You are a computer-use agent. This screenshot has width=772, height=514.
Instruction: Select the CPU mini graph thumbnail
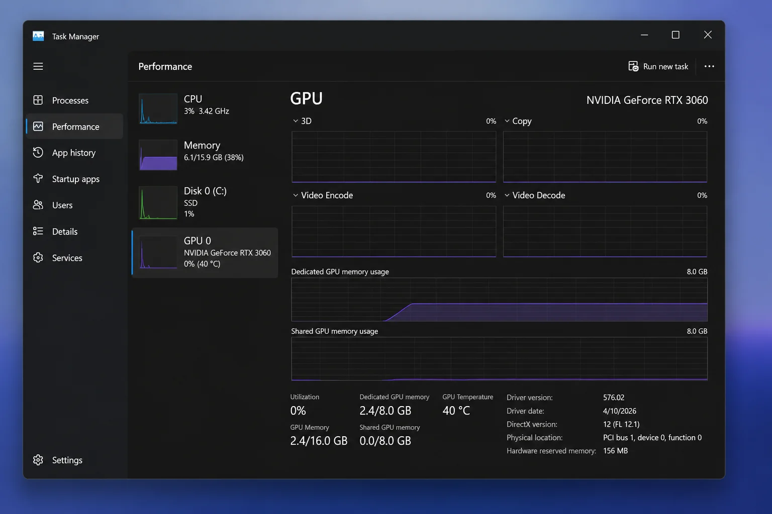pyautogui.click(x=158, y=108)
